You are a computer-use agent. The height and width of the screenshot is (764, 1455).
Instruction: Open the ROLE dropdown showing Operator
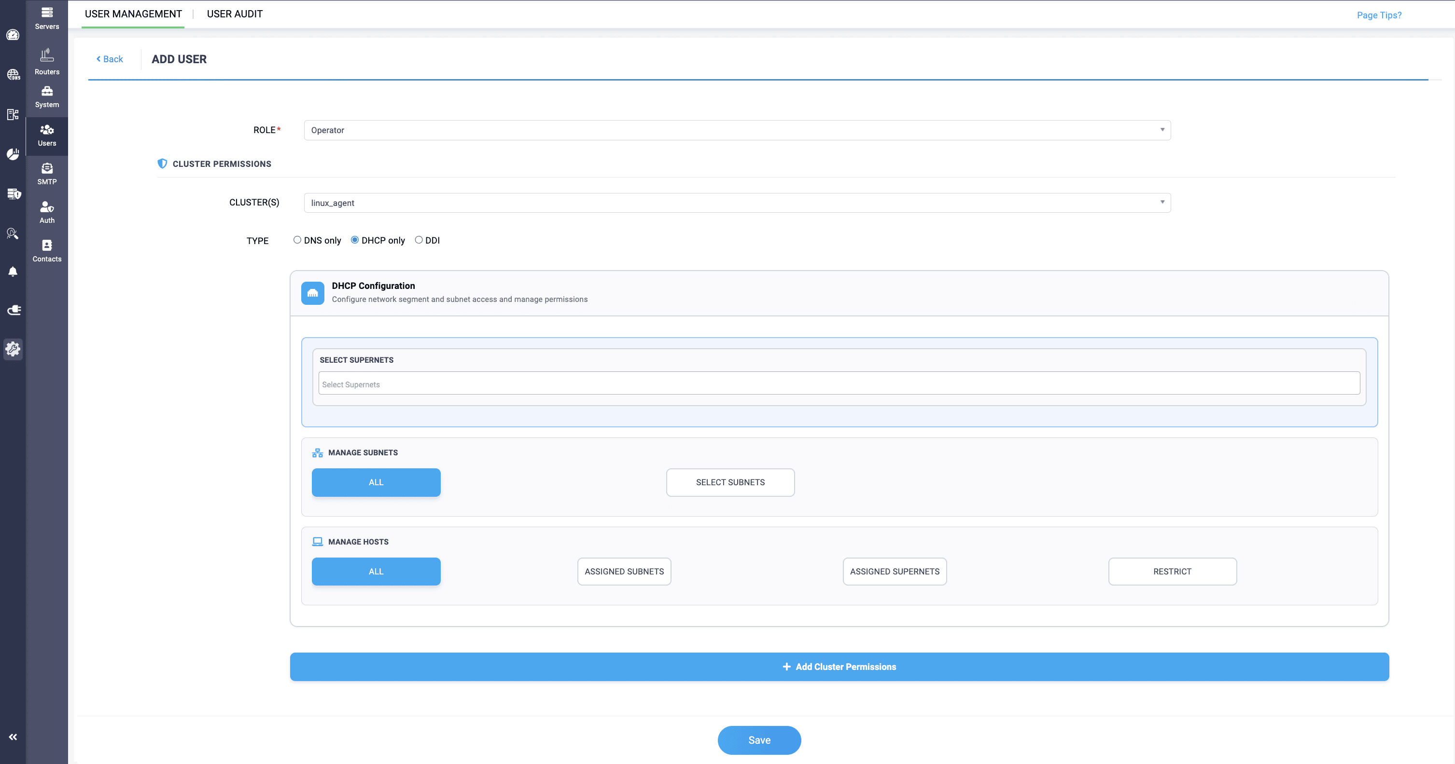pyautogui.click(x=734, y=130)
